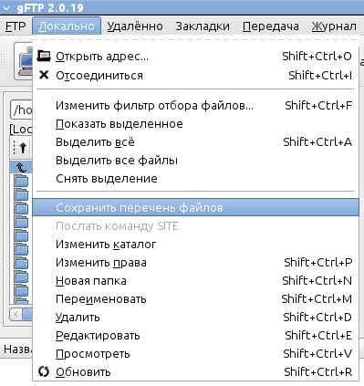Choose Изменить каталог
The image size is (364, 386).
point(195,245)
